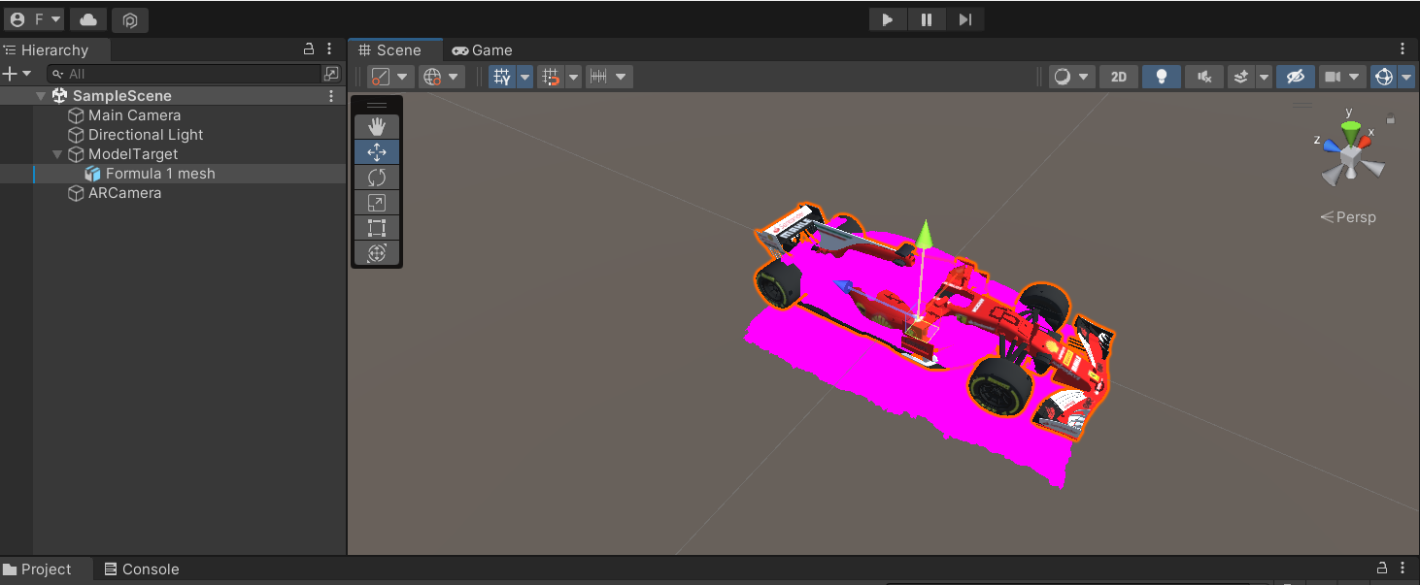Select the Hand view tool
This screenshot has height=585, width=1420.
(376, 125)
